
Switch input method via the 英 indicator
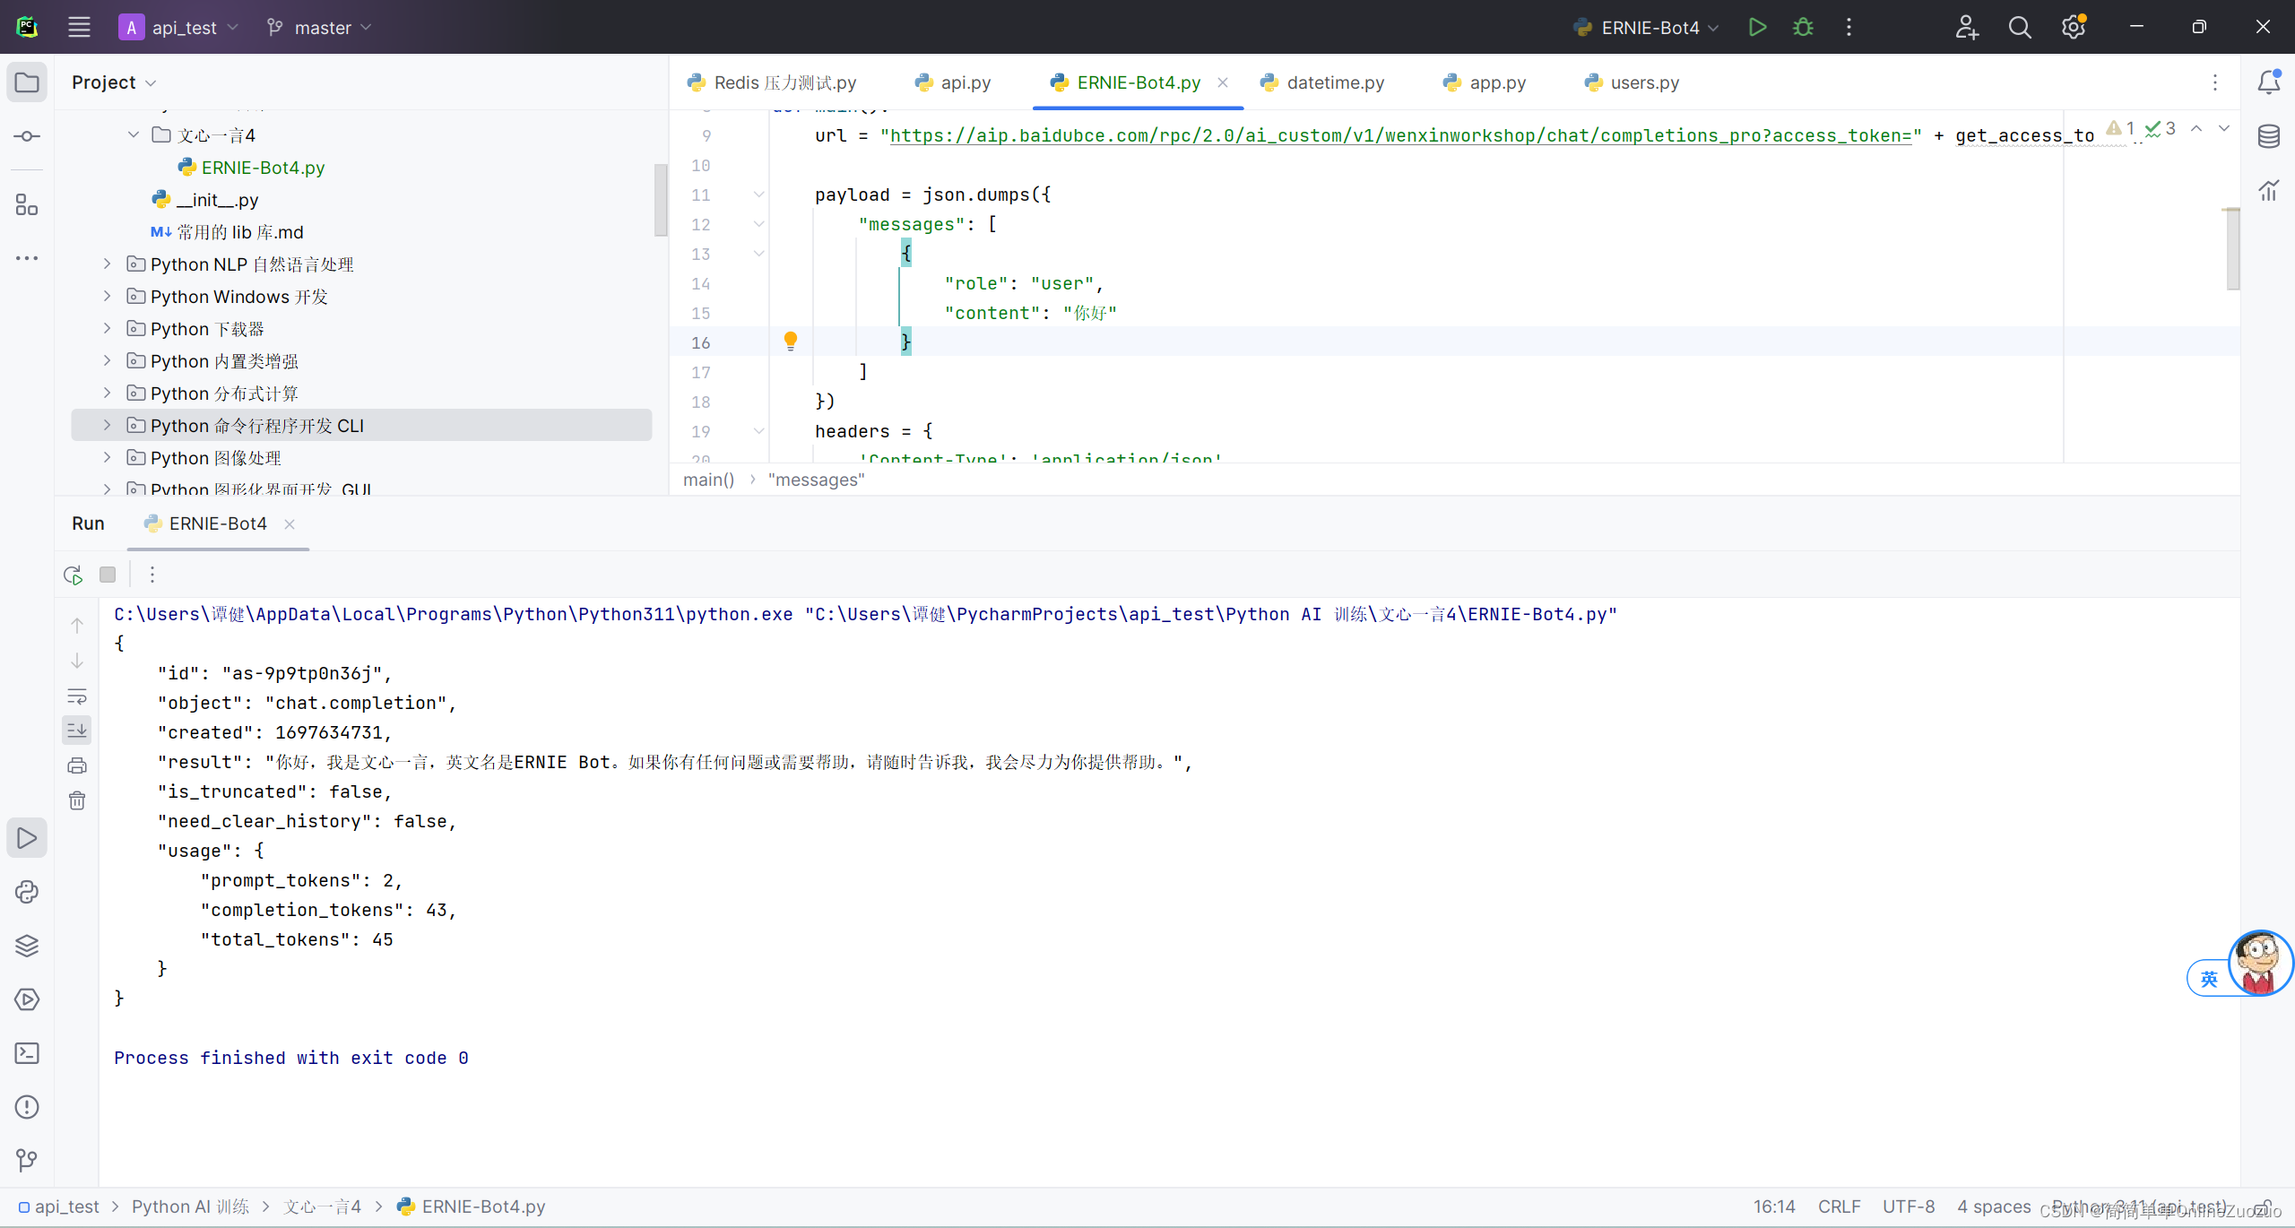[2209, 979]
